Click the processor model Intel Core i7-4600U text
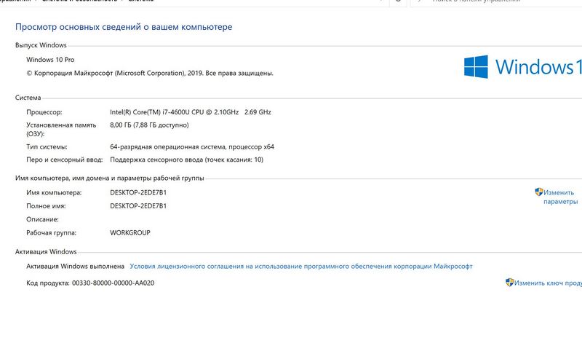The width and height of the screenshot is (582, 346). pos(190,112)
